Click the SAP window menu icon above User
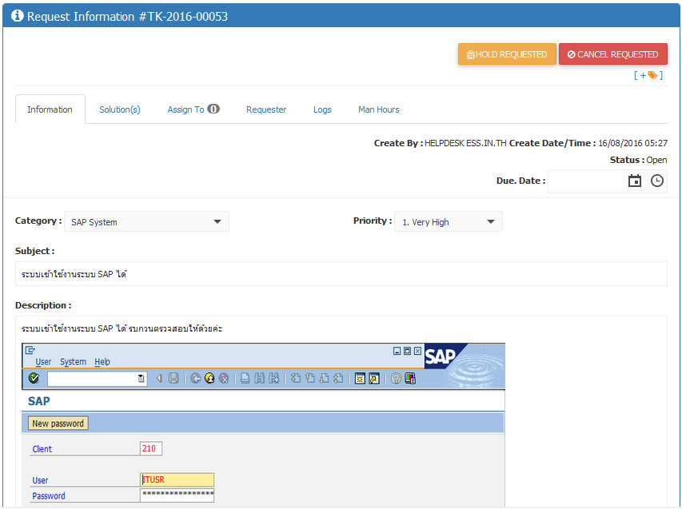 coord(30,350)
